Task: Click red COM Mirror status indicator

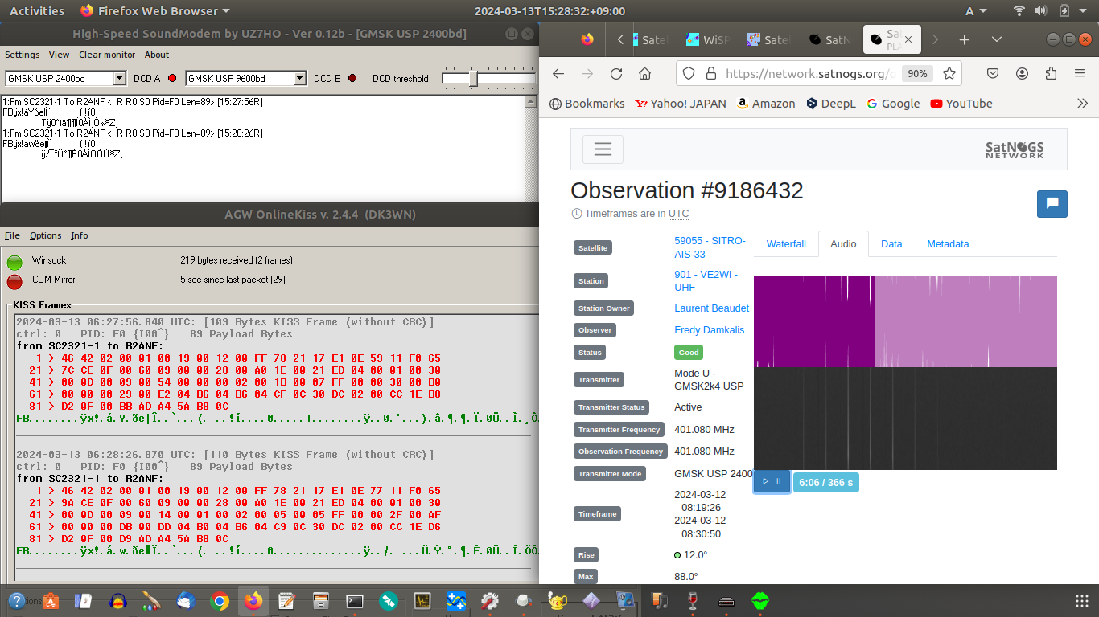Action: tap(14, 281)
